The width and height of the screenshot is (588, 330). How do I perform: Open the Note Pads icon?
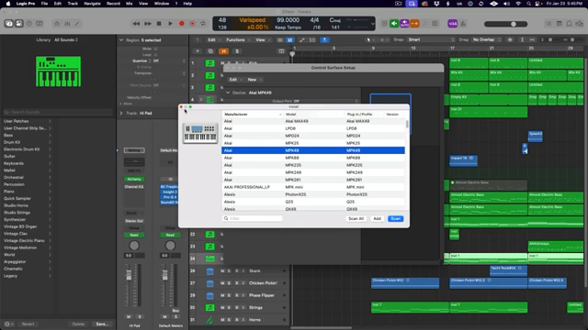(x=559, y=24)
